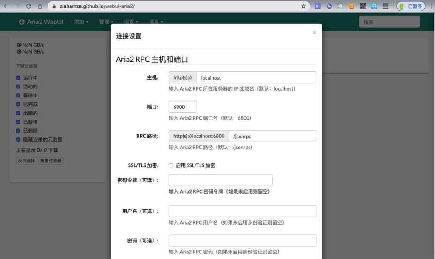Toggle the 活动的 filter checkbox

click(x=18, y=87)
